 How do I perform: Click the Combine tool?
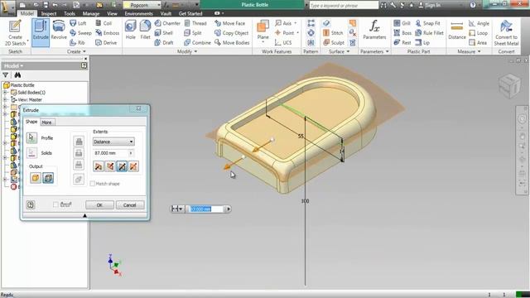click(197, 42)
